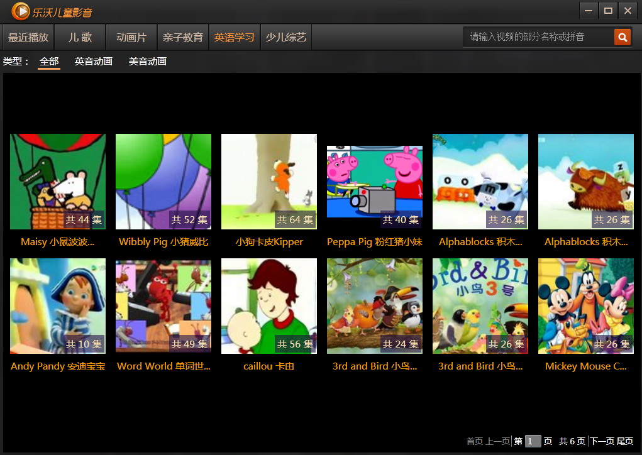This screenshot has height=455, width=642.
Task: Switch to the 儿歌 tab
Action: point(80,37)
